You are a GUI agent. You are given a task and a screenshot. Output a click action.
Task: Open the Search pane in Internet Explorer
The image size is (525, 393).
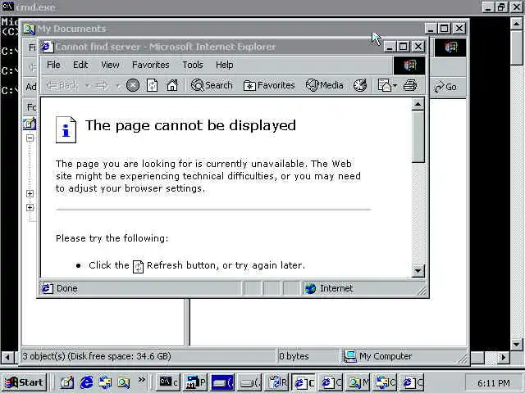pyautogui.click(x=212, y=85)
